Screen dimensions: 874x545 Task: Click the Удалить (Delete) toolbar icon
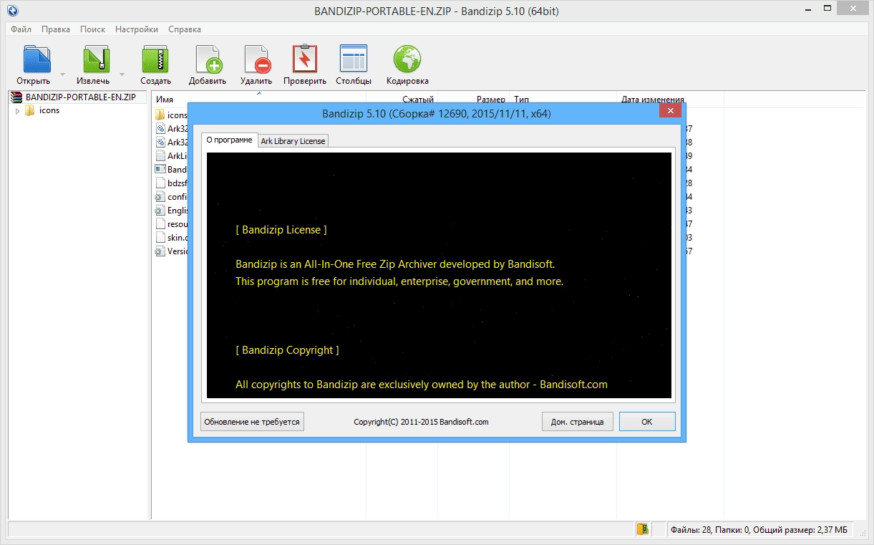pyautogui.click(x=257, y=59)
